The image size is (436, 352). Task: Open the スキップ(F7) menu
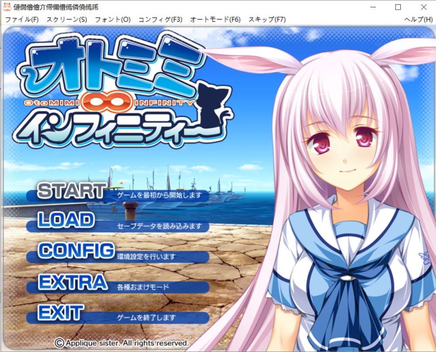click(267, 20)
